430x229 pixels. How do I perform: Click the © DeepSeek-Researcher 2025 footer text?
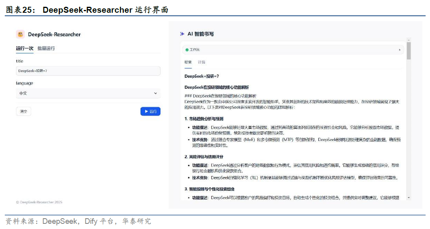click(x=39, y=202)
